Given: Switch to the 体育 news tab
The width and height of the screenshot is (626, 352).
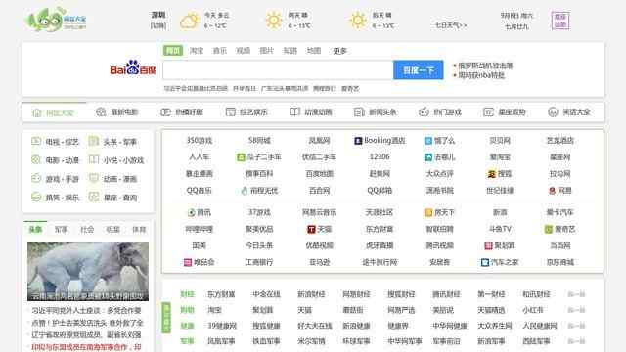Looking at the screenshot, I should pos(139,230).
